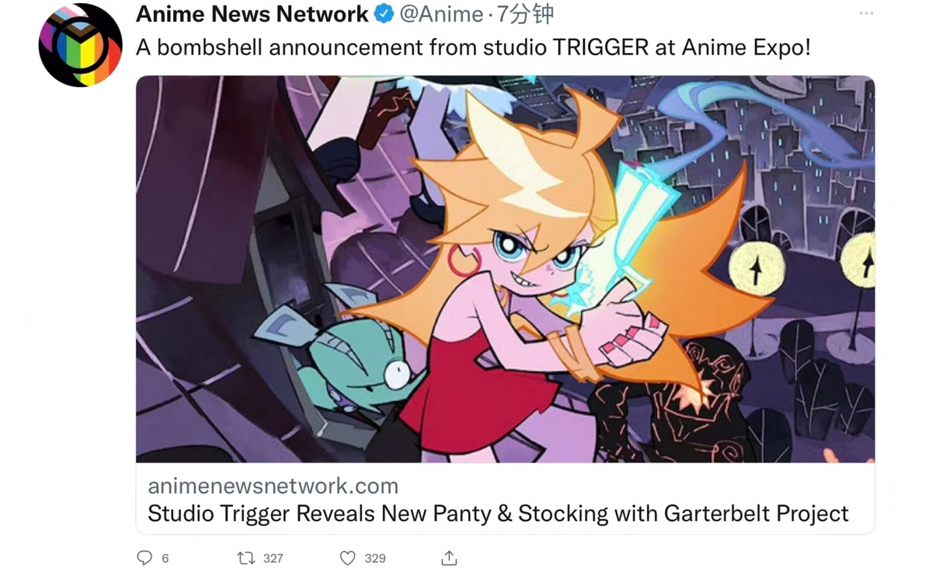
Task: Open the Panty & Stocking preview image
Action: (505, 269)
